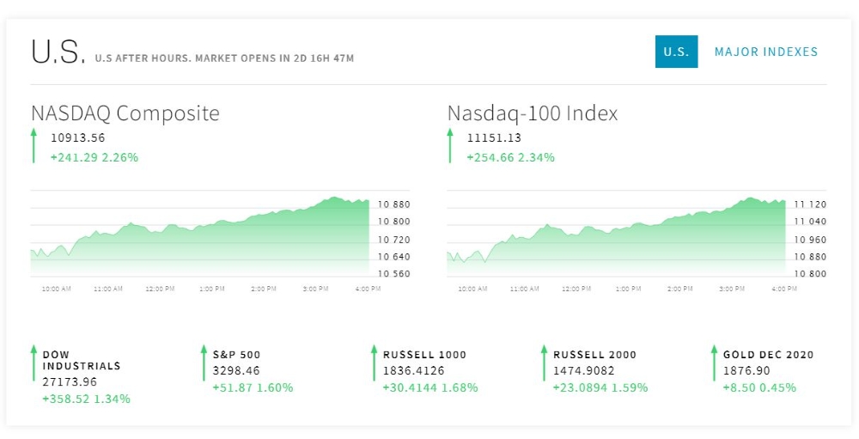Open the Russell 1000 quote
This screenshot has width=859, height=439.
[x=425, y=354]
